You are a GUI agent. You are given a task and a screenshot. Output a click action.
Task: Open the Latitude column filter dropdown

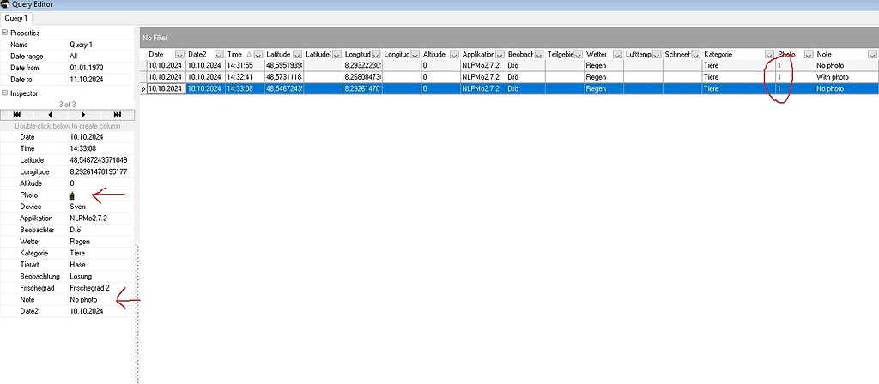[x=298, y=54]
